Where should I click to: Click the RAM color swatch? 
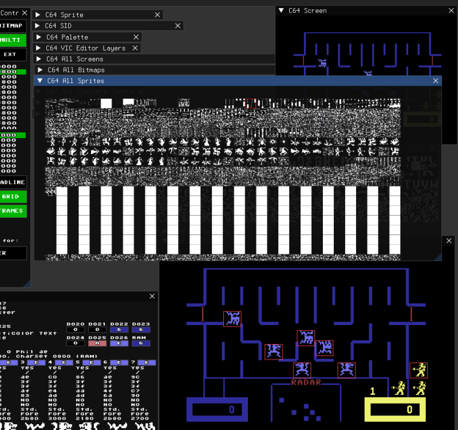coord(141,343)
